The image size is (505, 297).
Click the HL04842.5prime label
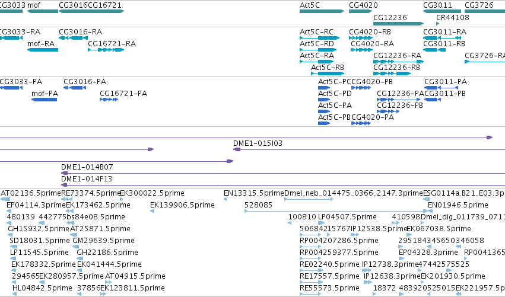click(42, 288)
